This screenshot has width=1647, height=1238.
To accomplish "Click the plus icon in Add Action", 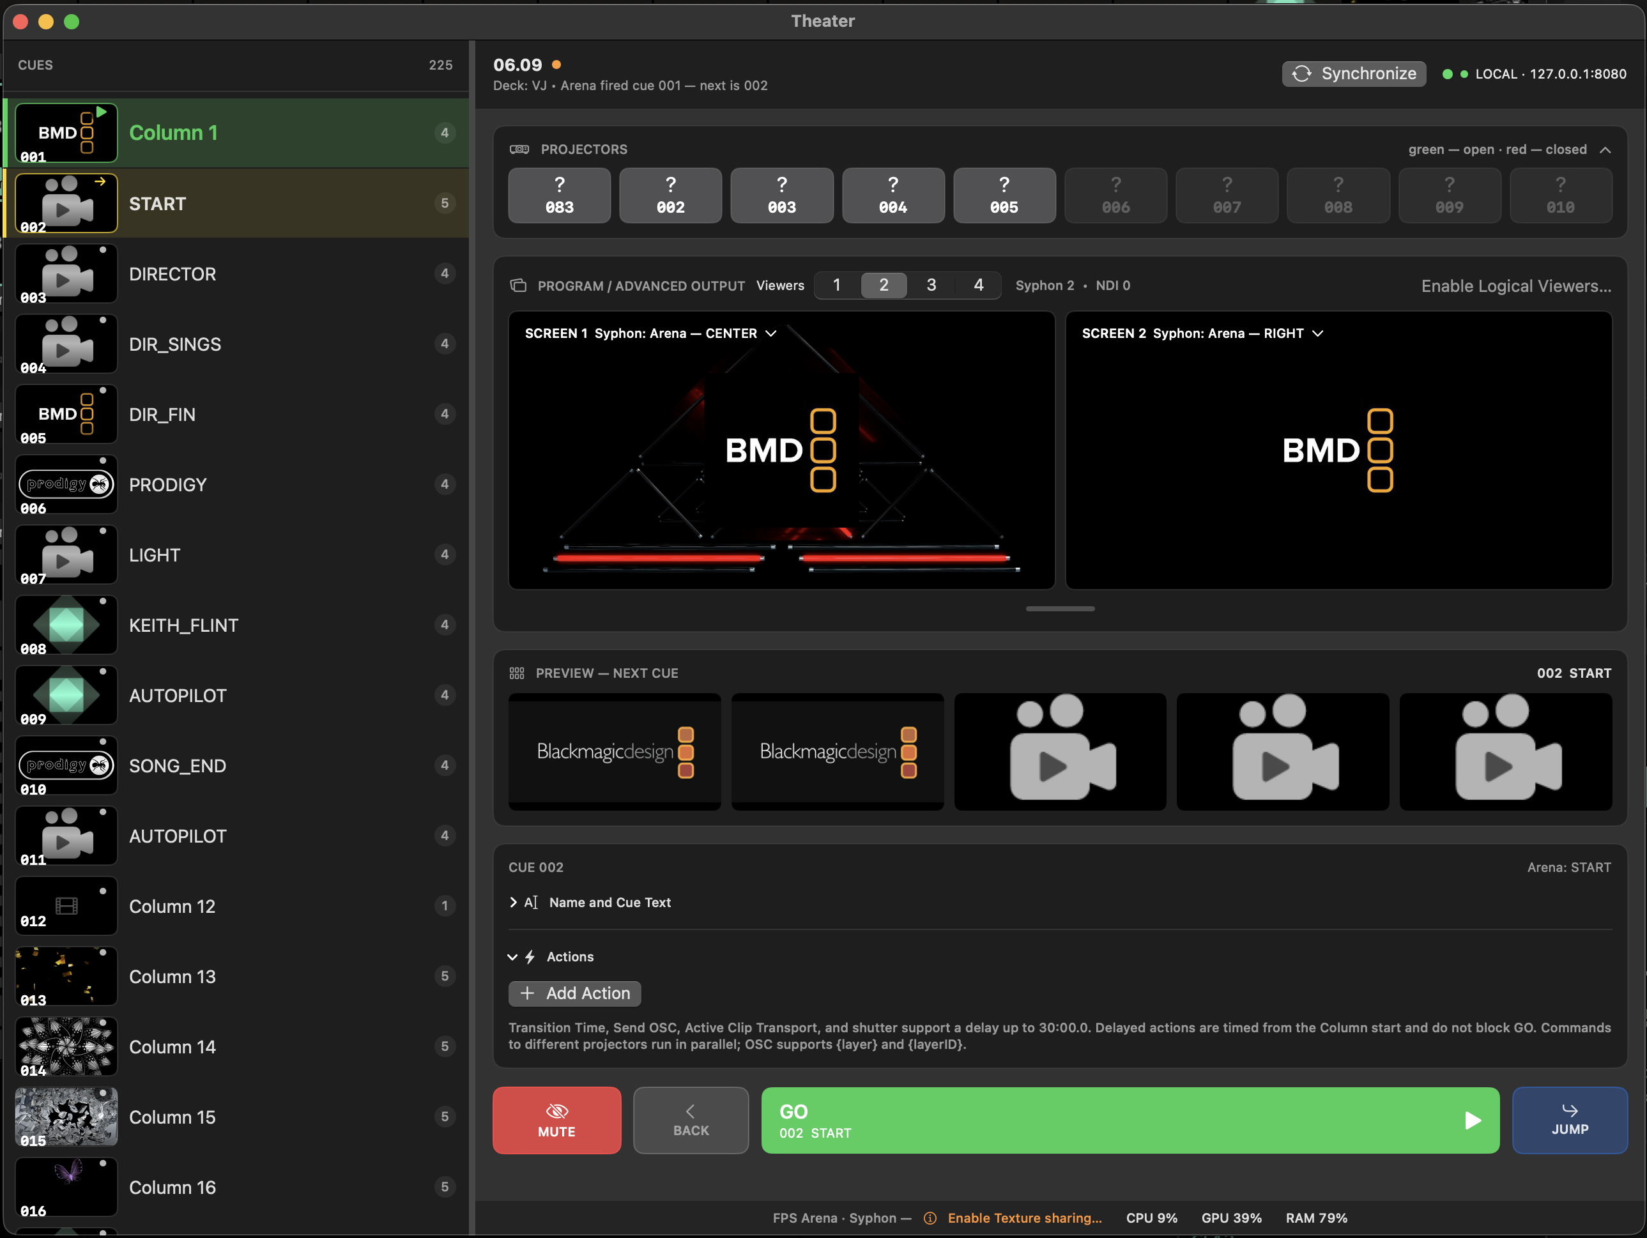I will [x=527, y=993].
